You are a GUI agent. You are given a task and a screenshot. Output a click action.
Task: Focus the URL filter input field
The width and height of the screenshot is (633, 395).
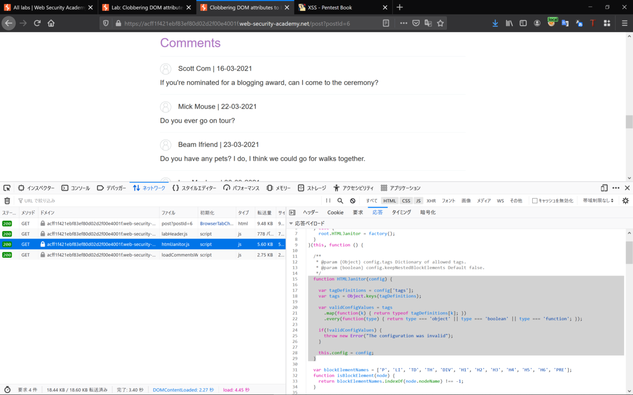coord(169,201)
